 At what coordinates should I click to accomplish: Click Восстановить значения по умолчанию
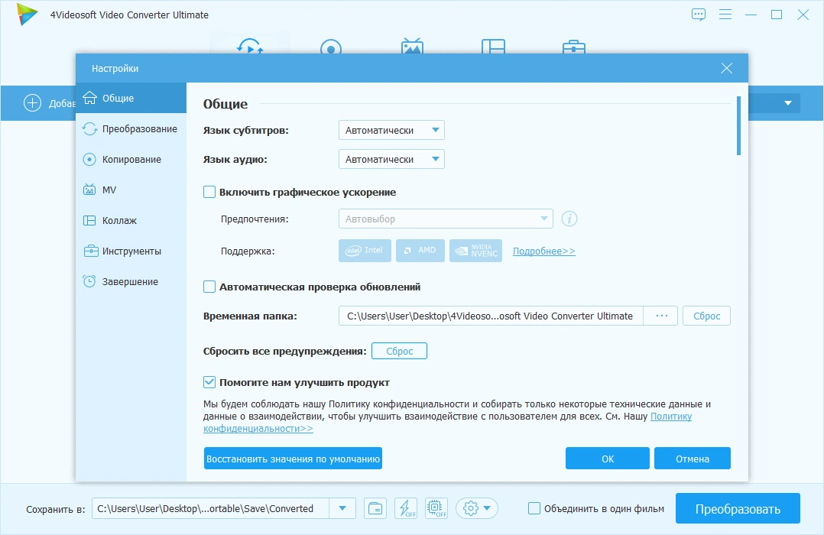coord(293,459)
